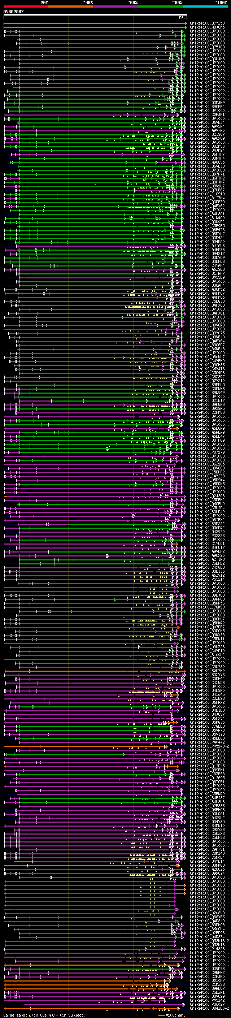Select the UniRef100_Q6FTH7 hit
The height and width of the screenshot is (1018, 231).
[x=207, y=154]
